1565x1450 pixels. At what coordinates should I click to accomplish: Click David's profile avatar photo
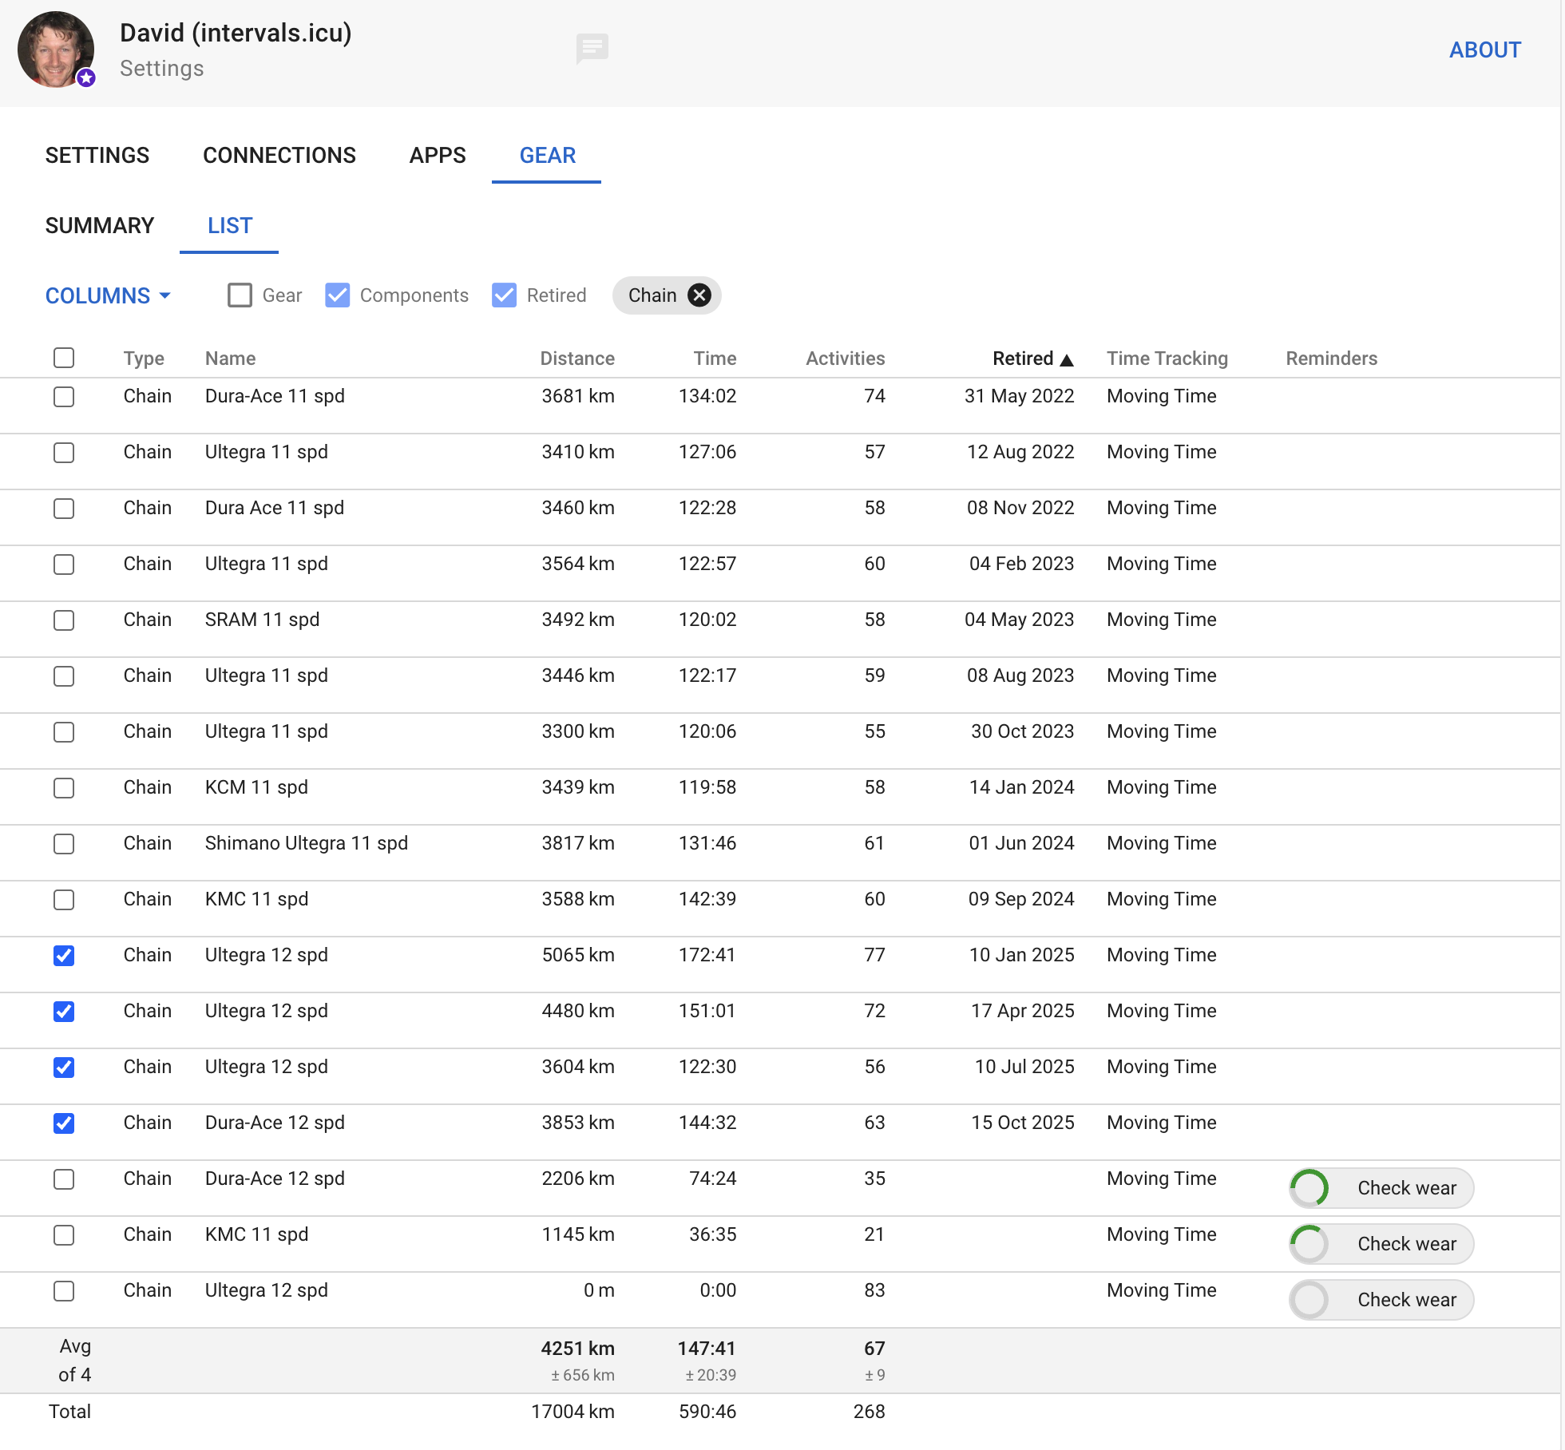tap(53, 48)
